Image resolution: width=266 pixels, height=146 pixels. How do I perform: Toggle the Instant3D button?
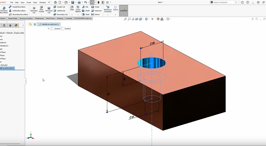(x=123, y=11)
